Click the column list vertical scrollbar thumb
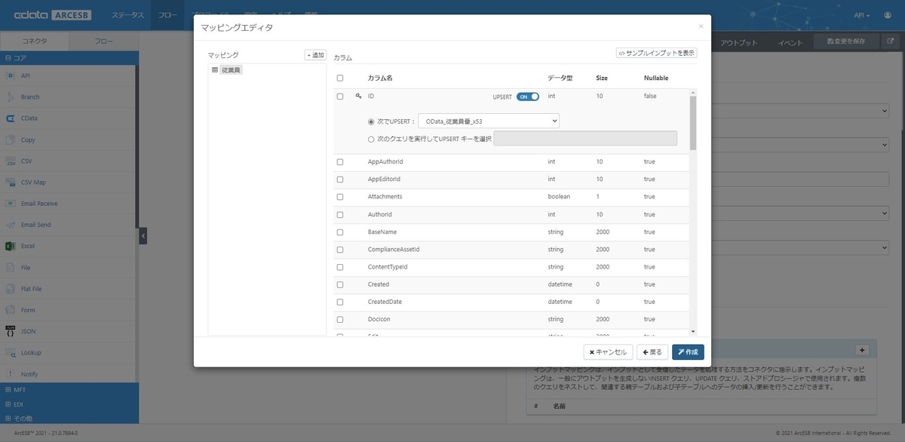The height and width of the screenshot is (442, 905). point(693,123)
